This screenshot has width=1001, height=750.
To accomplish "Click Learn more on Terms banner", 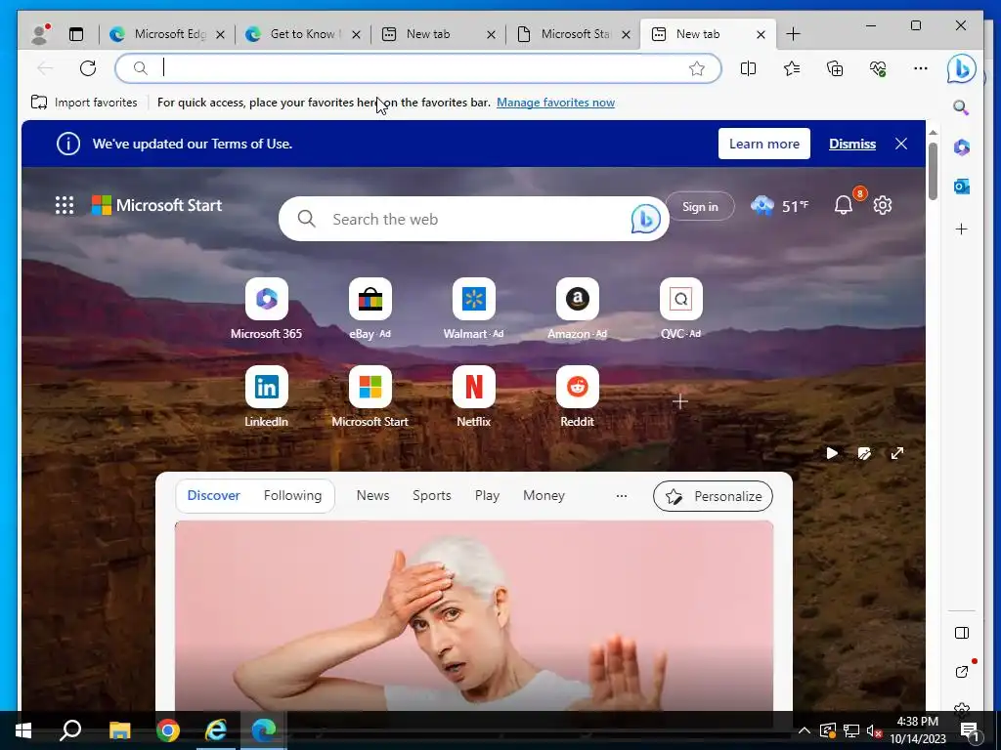I will (x=764, y=145).
